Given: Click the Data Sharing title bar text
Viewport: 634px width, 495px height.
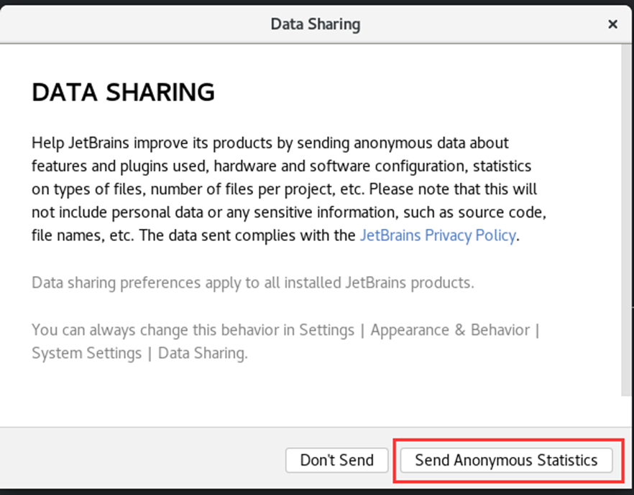Looking at the screenshot, I should 316,24.
